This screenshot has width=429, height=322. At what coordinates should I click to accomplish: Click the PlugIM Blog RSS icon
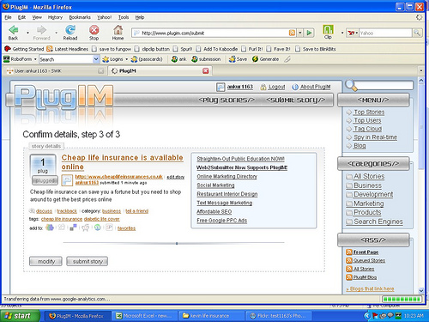[x=349, y=277]
